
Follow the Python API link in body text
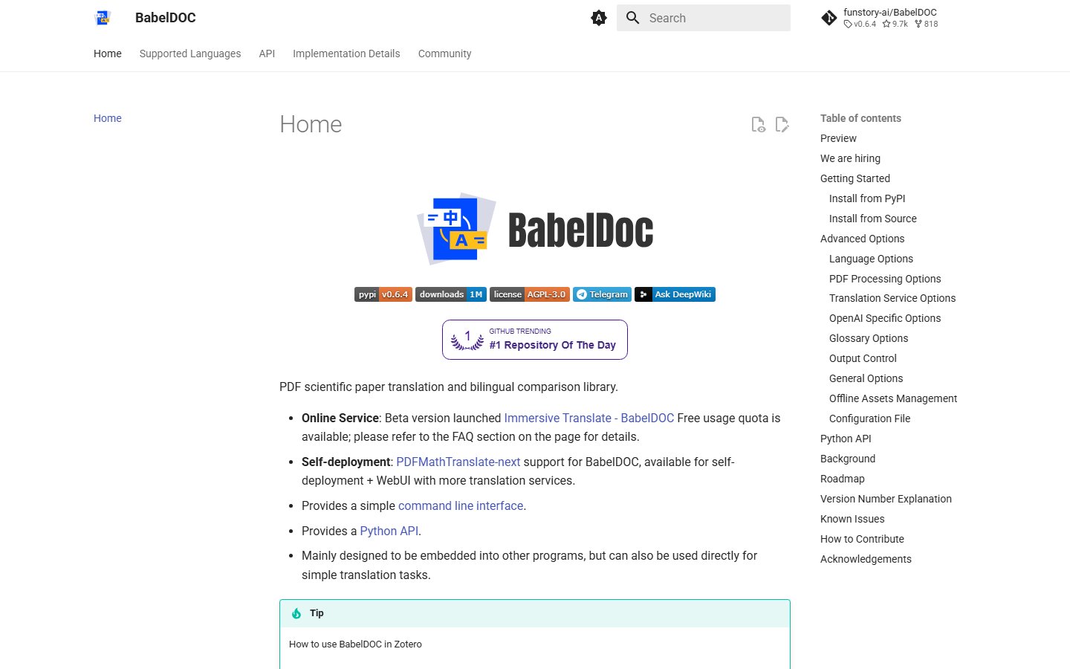tap(389, 531)
